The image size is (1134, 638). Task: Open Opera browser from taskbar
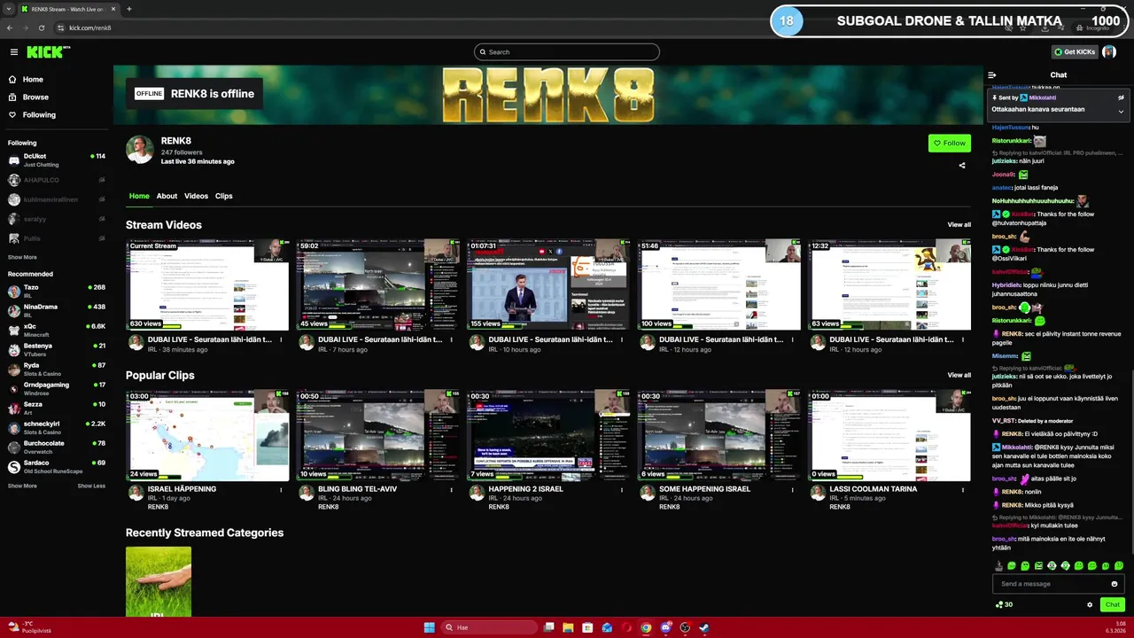(626, 627)
